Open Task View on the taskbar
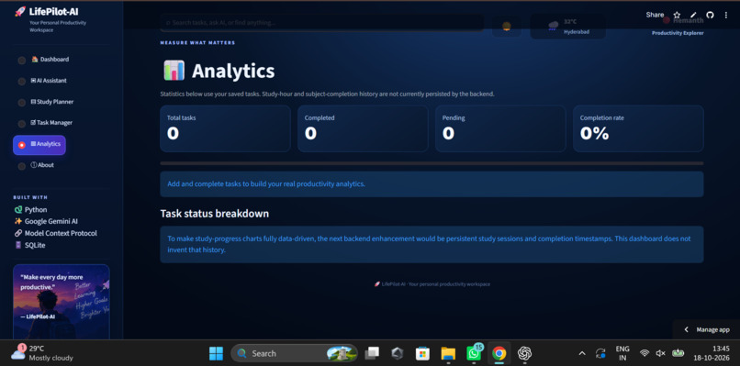Image resolution: width=740 pixels, height=366 pixels. (x=373, y=353)
